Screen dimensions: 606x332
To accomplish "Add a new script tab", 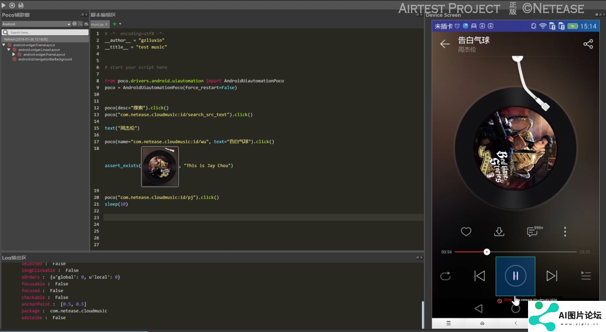I will coord(115,24).
